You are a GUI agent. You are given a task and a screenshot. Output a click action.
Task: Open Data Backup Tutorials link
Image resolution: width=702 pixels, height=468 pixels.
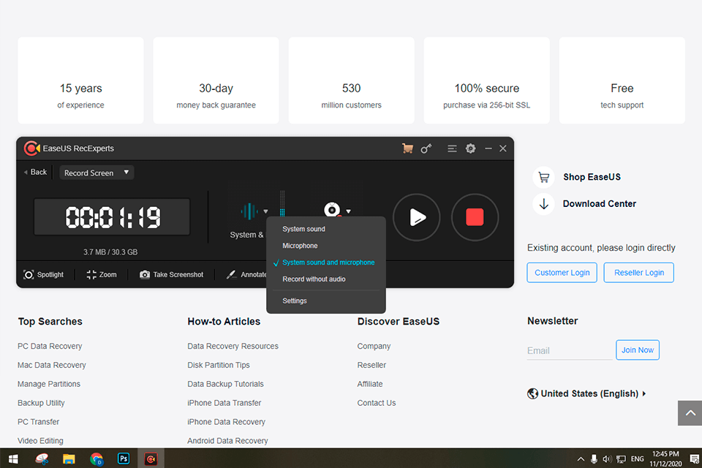[x=225, y=384]
